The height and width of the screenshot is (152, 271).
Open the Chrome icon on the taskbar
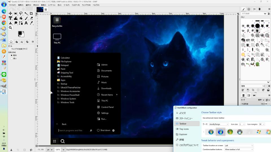click(x=4, y=23)
